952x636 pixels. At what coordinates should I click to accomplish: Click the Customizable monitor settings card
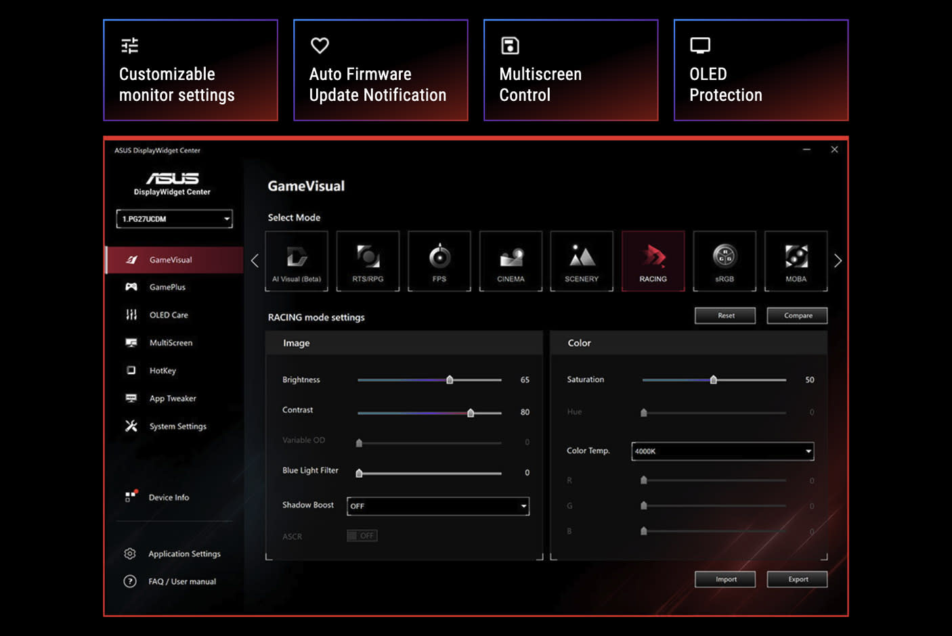tap(190, 70)
